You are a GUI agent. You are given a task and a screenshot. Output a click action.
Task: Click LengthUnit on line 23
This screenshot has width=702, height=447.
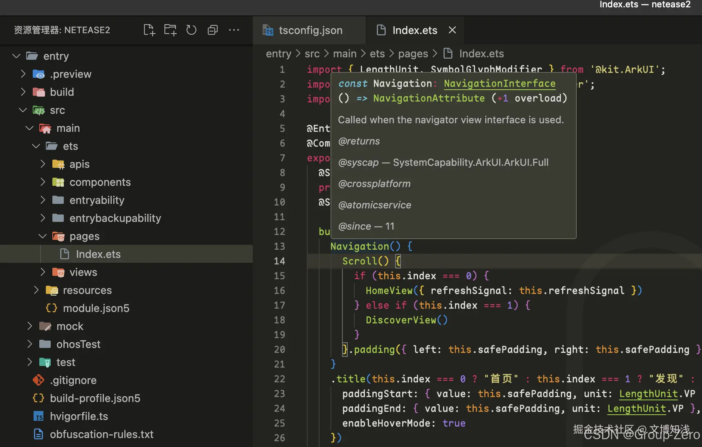point(648,394)
